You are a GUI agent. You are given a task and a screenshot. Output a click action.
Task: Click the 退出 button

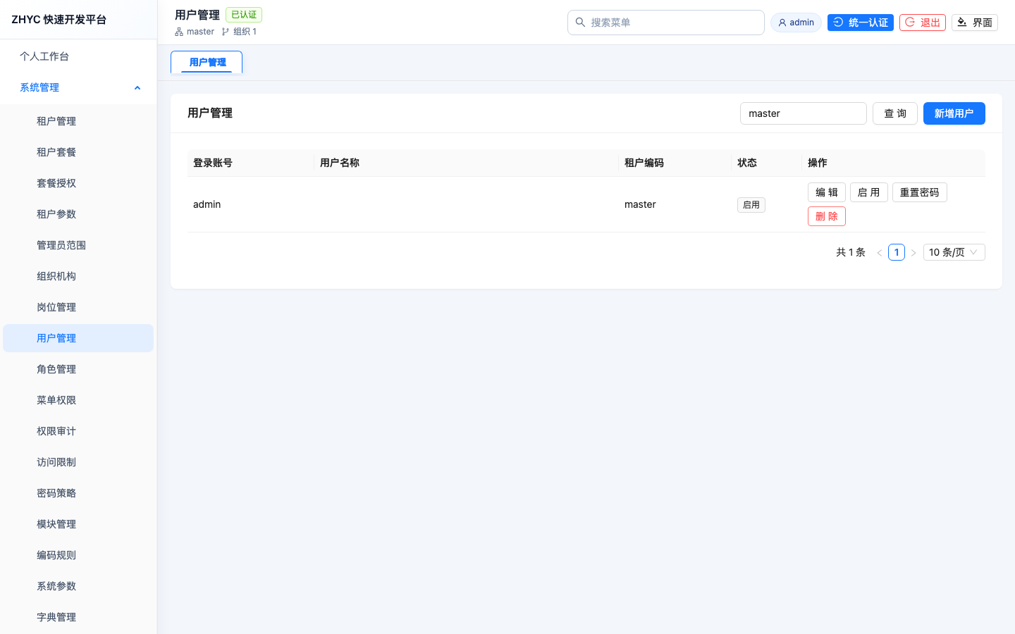tap(923, 23)
